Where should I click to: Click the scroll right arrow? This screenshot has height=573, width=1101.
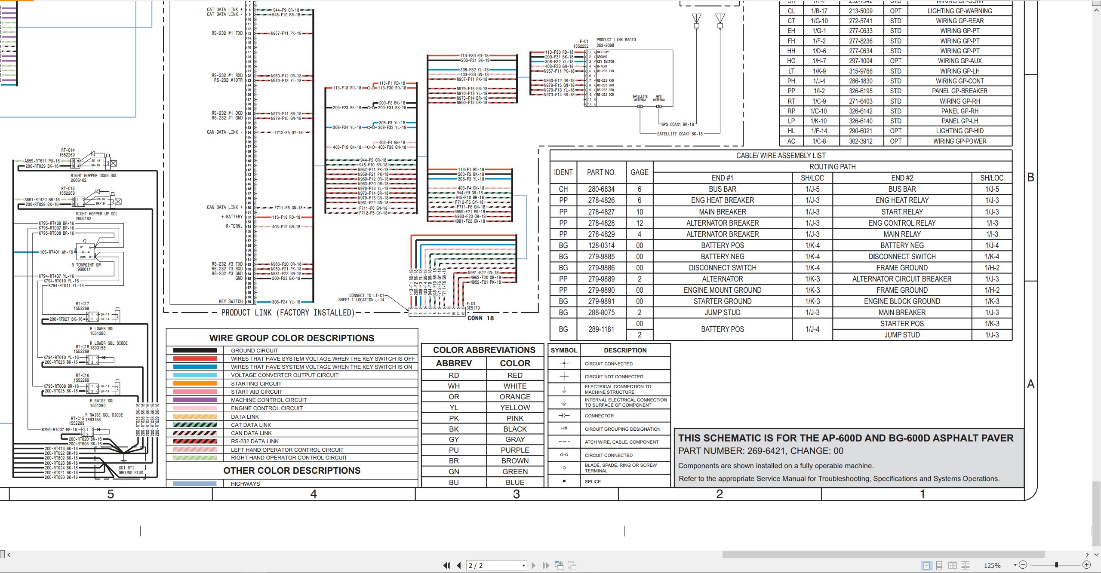1087,555
